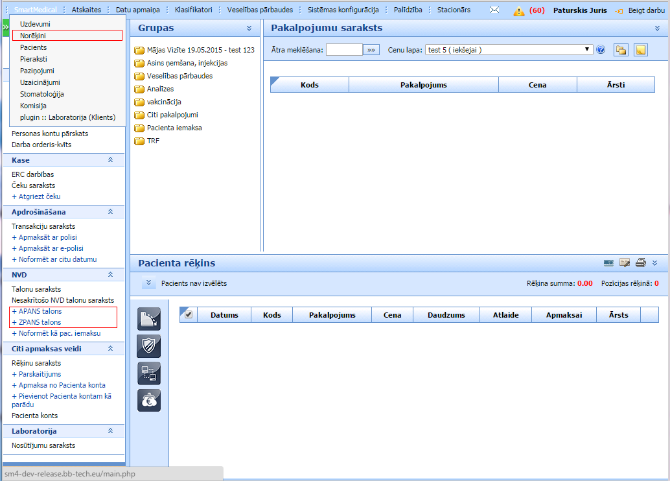The width and height of the screenshot is (670, 481).
Task: Click the + APANS talons link
Action: coord(37,312)
